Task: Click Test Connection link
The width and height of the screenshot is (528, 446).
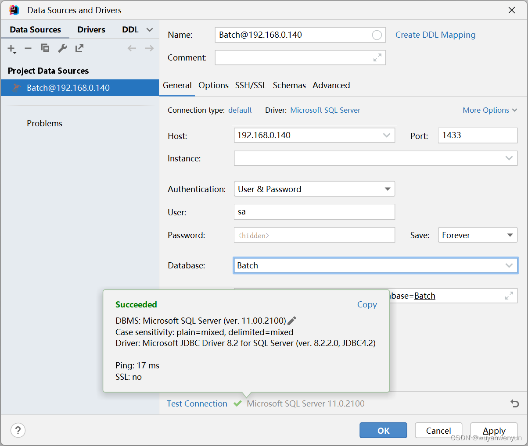Action: click(x=197, y=403)
